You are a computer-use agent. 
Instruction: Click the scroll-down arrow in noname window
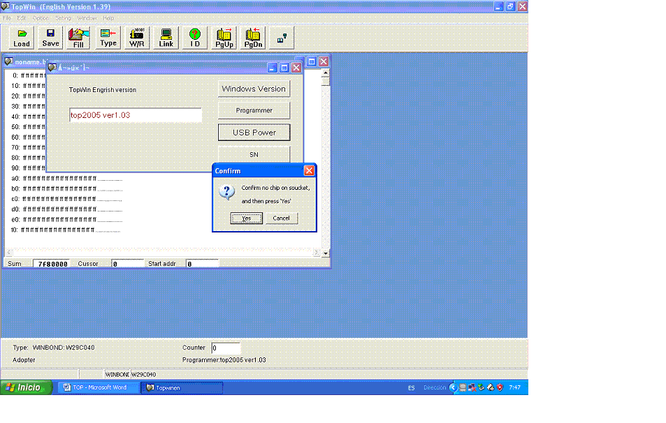point(326,253)
